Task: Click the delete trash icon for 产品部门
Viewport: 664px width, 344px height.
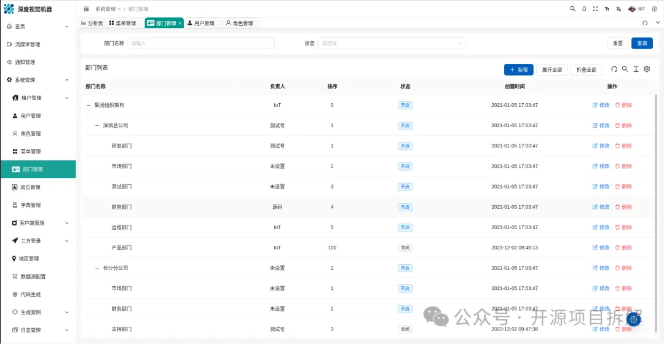Action: (x=617, y=248)
